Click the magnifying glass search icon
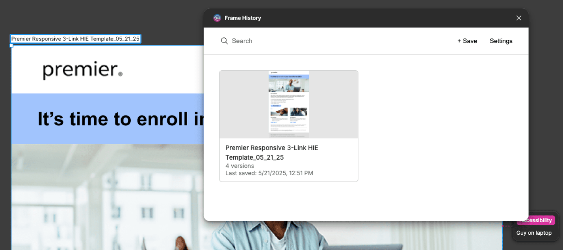Screen dimensions: 563x250 [224, 41]
